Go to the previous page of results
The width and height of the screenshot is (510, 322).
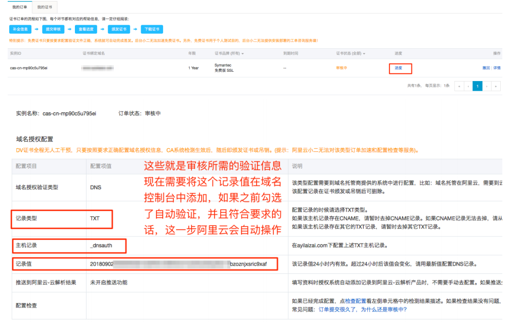point(468,86)
